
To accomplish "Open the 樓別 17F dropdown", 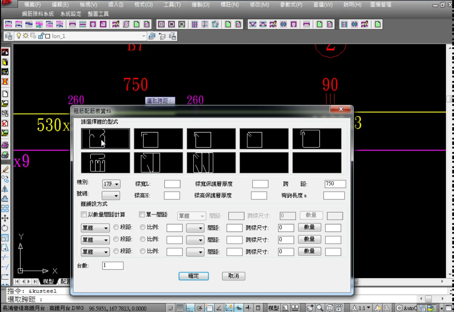I will click(x=111, y=184).
